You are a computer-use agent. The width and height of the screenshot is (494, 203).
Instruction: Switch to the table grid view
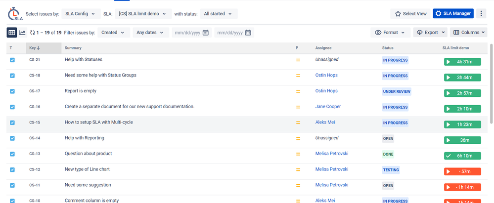click(x=12, y=33)
